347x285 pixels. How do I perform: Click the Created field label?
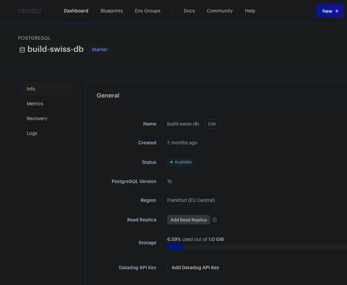tap(147, 143)
